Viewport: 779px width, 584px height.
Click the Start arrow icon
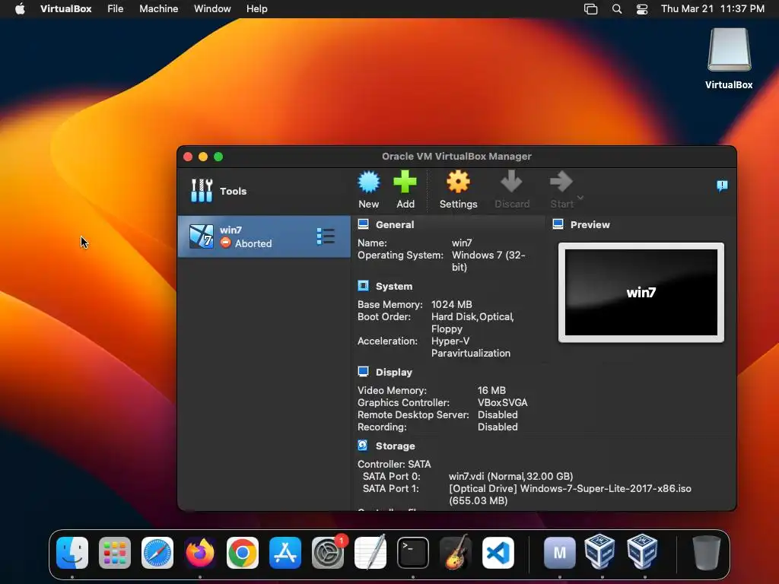561,181
